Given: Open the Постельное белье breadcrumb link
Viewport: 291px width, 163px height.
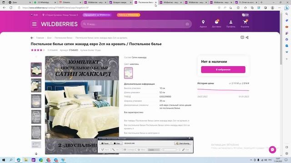Looking at the screenshot, I should click(63, 38).
